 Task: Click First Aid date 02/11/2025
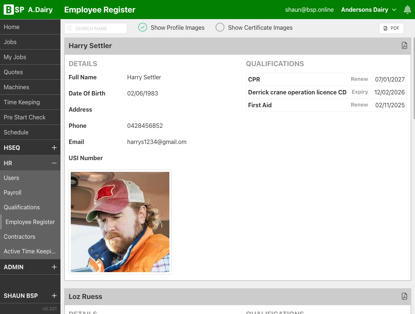[x=390, y=105]
